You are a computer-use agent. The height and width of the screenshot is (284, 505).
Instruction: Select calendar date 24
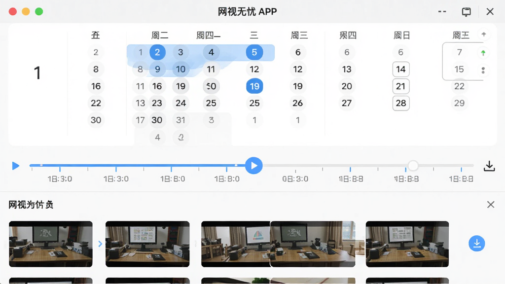click(180, 103)
